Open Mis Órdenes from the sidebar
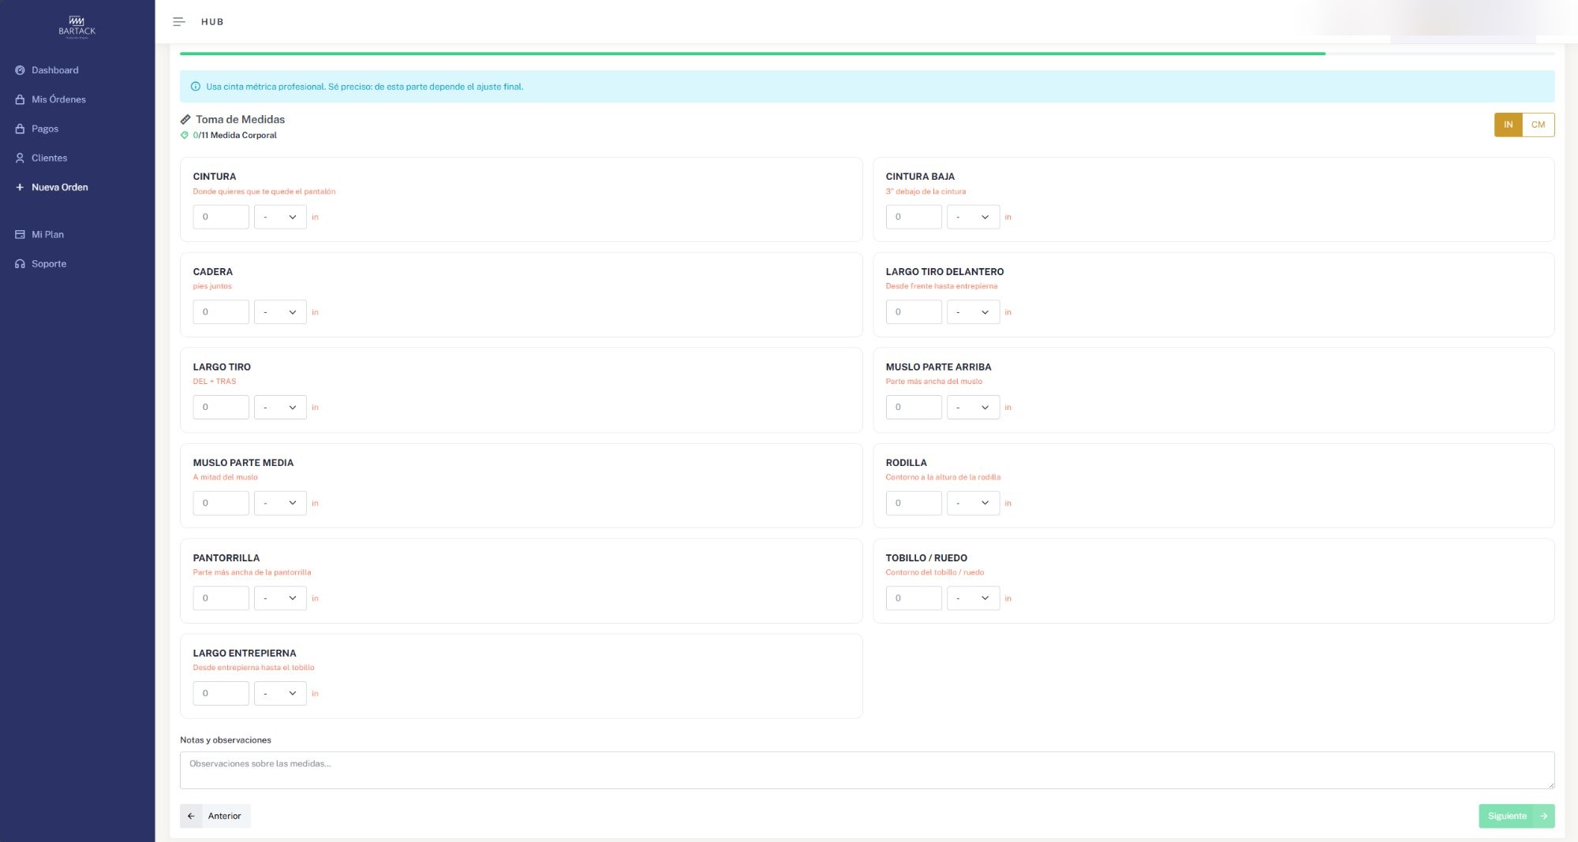1578x842 pixels. [58, 99]
